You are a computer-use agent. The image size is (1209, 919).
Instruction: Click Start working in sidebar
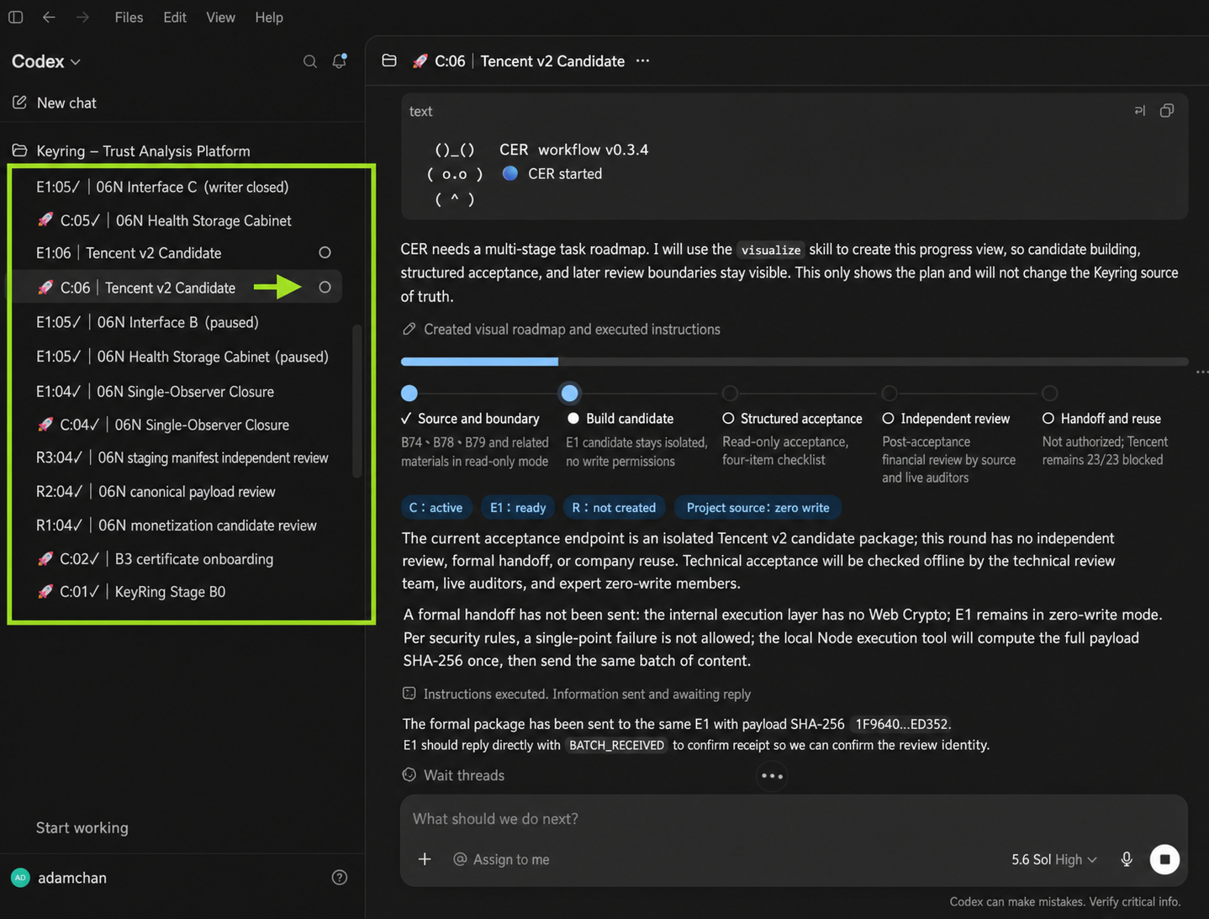[x=82, y=827]
